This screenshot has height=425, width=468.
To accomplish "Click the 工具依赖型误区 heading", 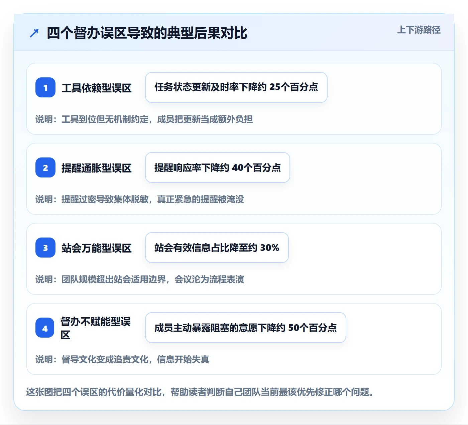I will coord(97,88).
